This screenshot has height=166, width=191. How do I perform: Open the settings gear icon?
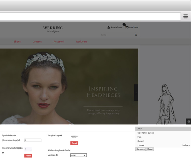coord(188,121)
